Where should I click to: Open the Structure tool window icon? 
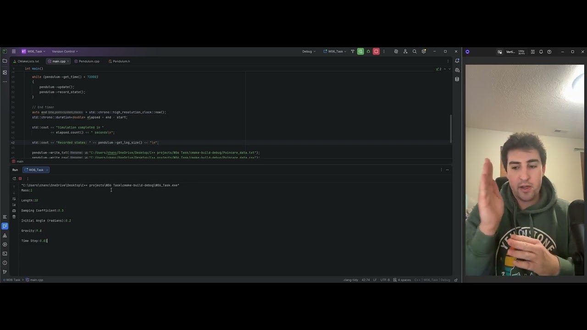coord(5,72)
